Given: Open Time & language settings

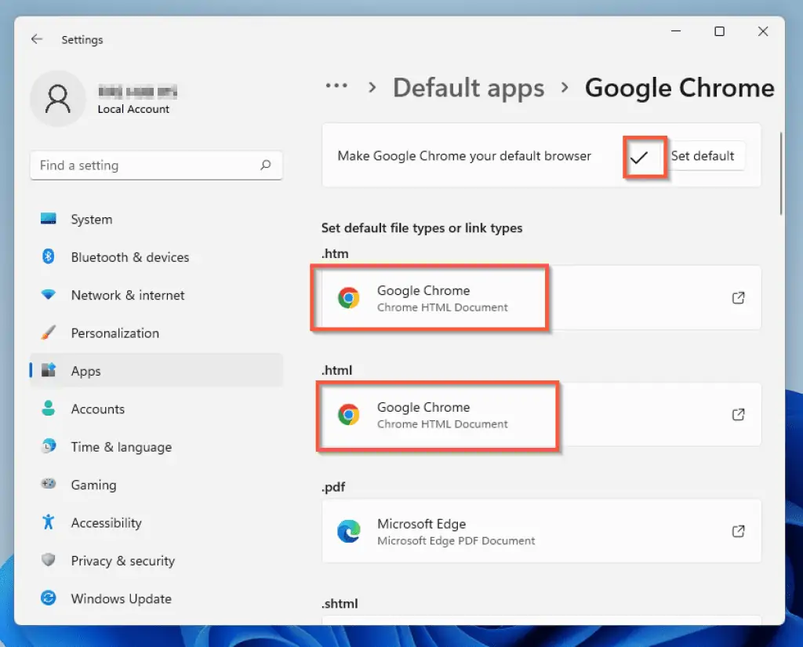Looking at the screenshot, I should (157, 447).
